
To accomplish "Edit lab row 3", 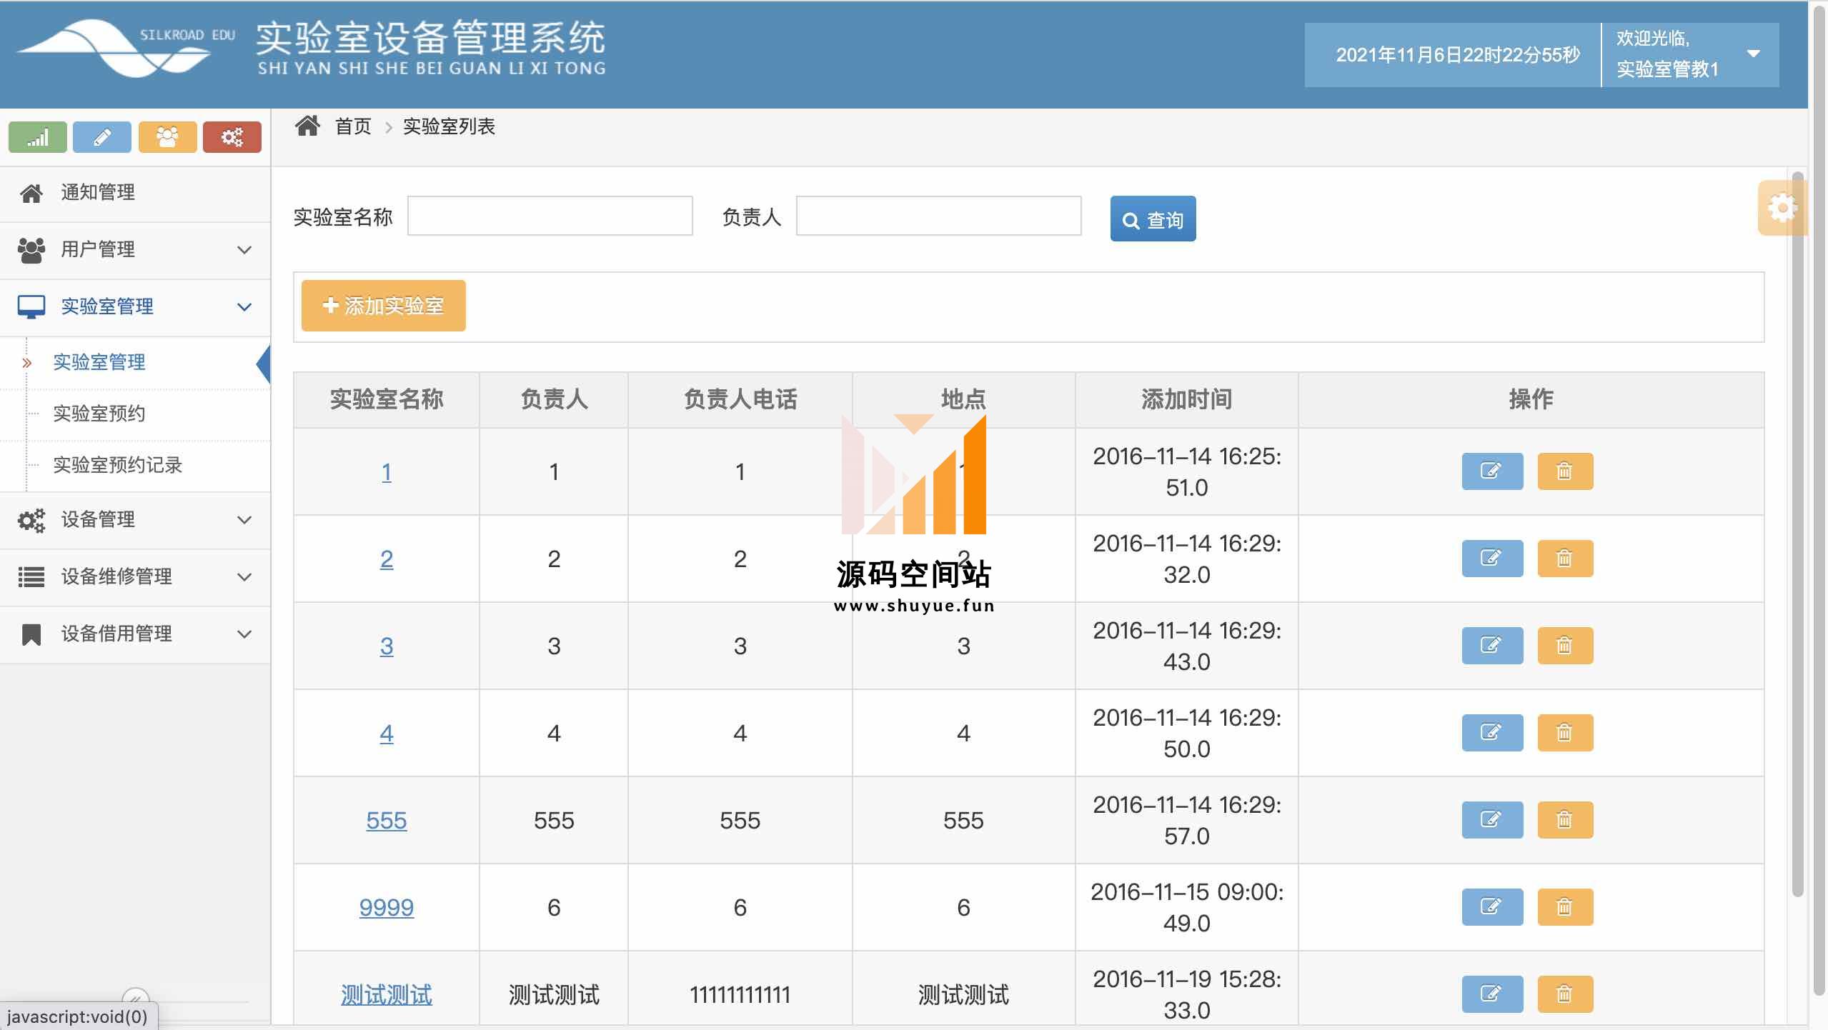I will (1492, 646).
